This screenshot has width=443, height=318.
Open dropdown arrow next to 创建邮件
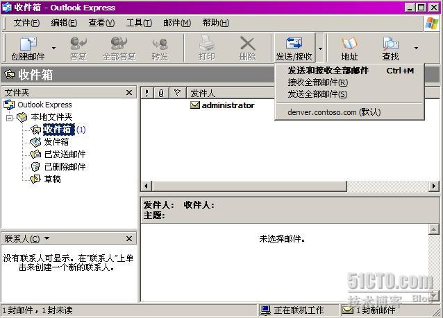click(52, 48)
